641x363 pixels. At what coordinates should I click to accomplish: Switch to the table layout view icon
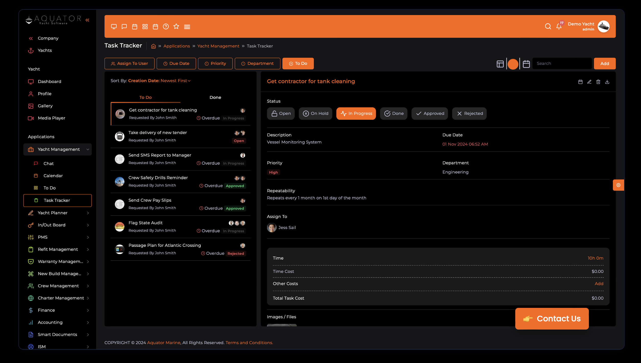pyautogui.click(x=500, y=64)
